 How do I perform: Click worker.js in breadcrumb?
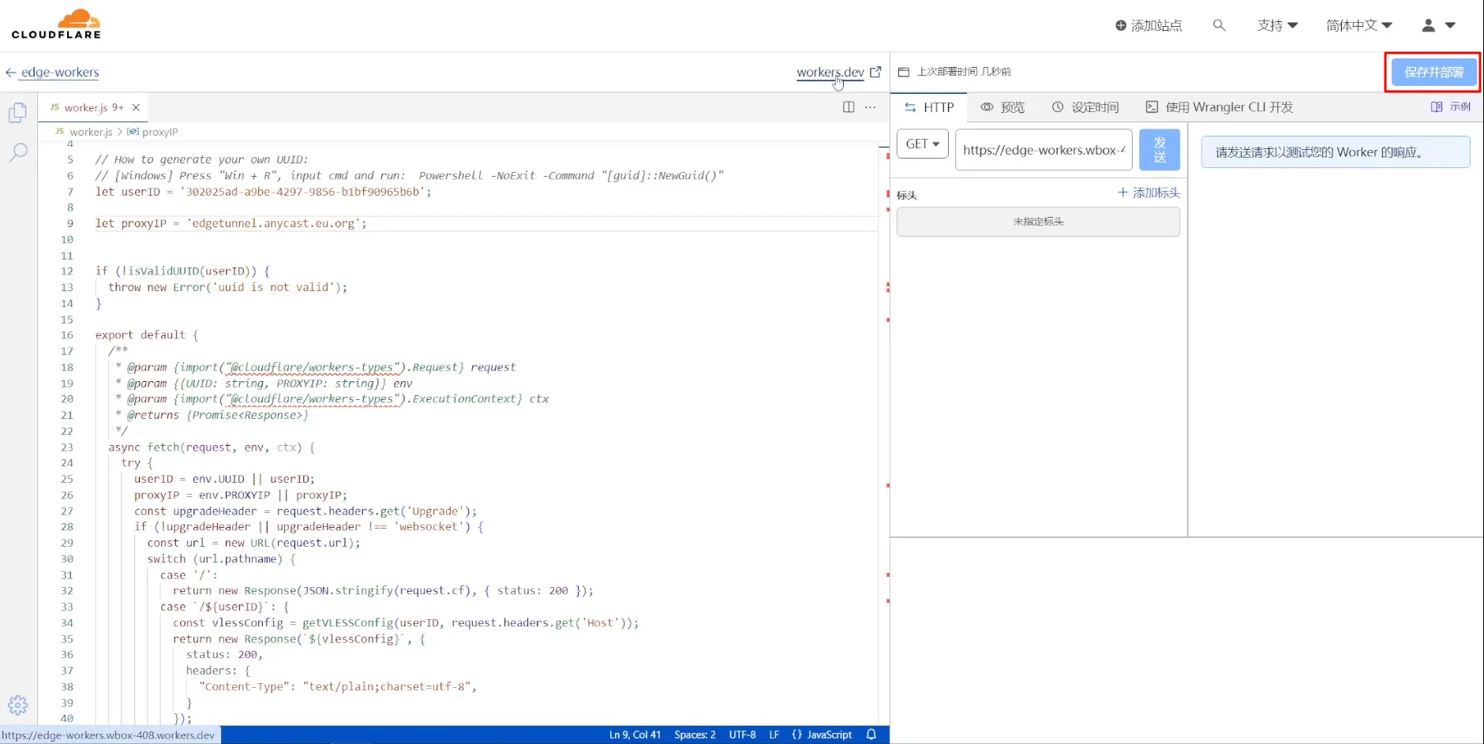91,132
